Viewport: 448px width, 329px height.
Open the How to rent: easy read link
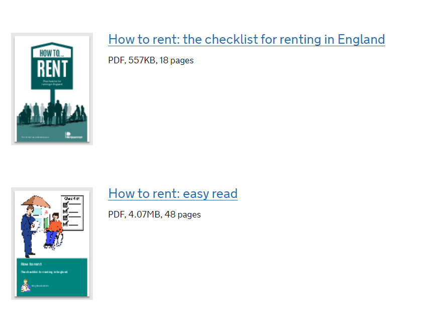pos(173,194)
